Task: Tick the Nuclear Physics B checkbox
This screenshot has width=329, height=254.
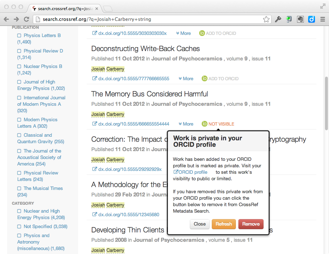Action: tap(19, 67)
